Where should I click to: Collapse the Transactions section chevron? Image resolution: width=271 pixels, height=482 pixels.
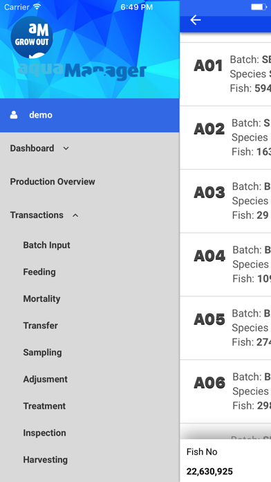point(75,215)
